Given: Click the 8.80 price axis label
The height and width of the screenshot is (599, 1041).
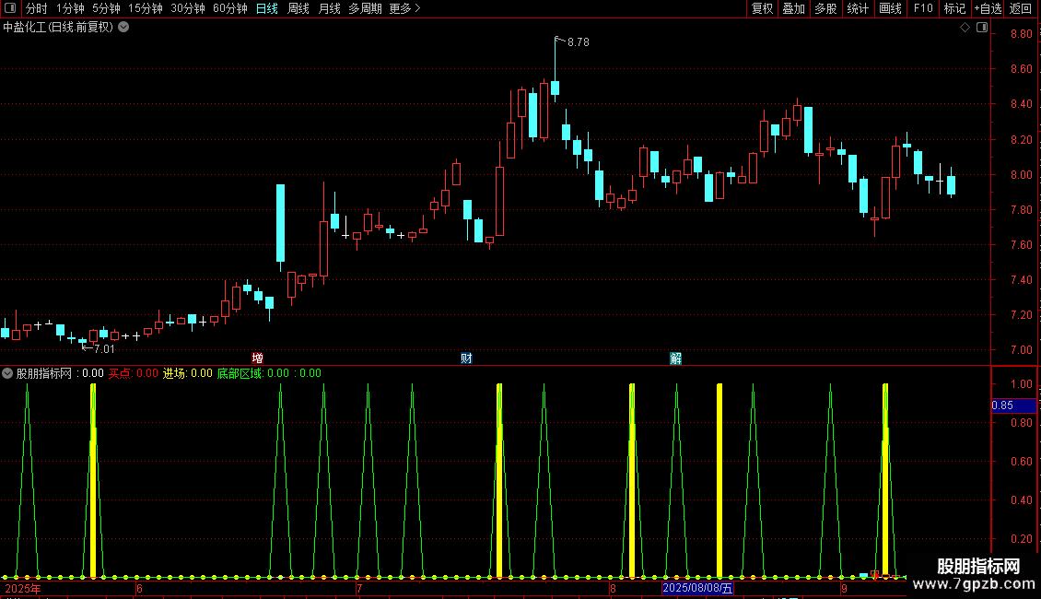Looking at the screenshot, I should click(x=1021, y=34).
